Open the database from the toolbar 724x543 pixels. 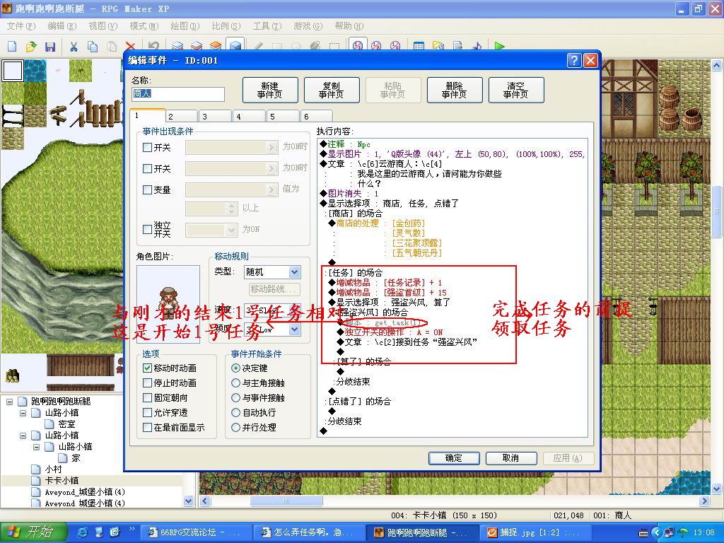tap(419, 46)
